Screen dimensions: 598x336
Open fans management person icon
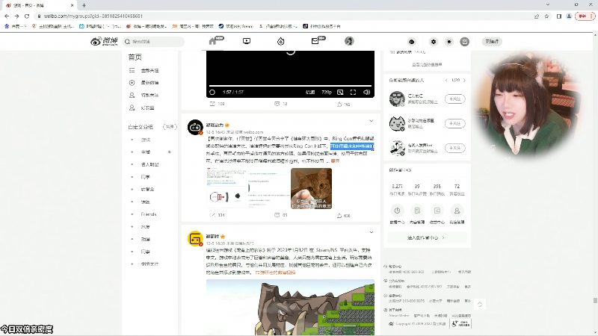click(457, 211)
